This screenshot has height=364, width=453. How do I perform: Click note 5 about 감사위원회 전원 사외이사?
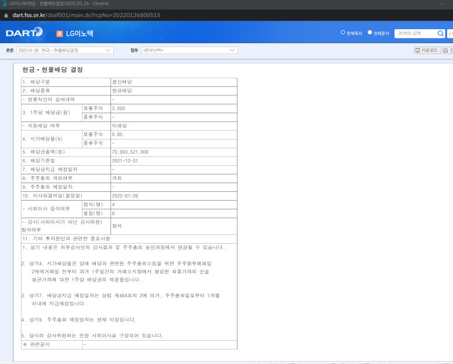click(92, 336)
